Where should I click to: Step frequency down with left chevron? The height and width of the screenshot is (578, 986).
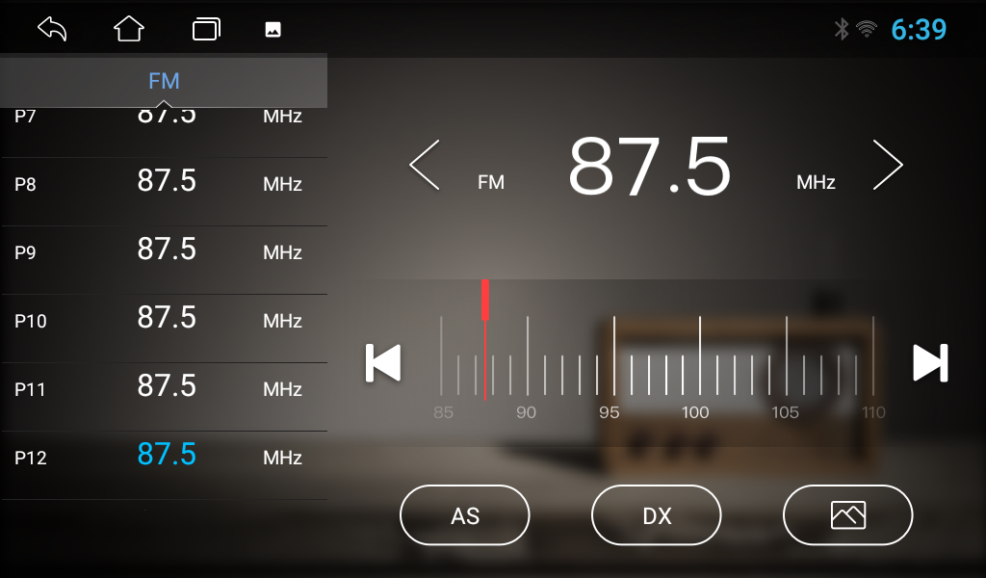point(425,165)
